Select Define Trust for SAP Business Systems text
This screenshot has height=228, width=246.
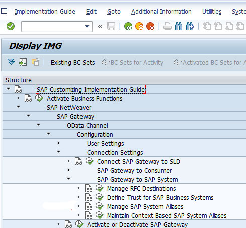pyautogui.click(x=160, y=198)
